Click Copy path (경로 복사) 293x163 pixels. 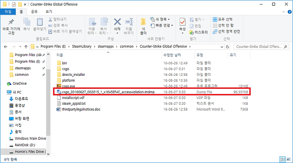point(58,25)
